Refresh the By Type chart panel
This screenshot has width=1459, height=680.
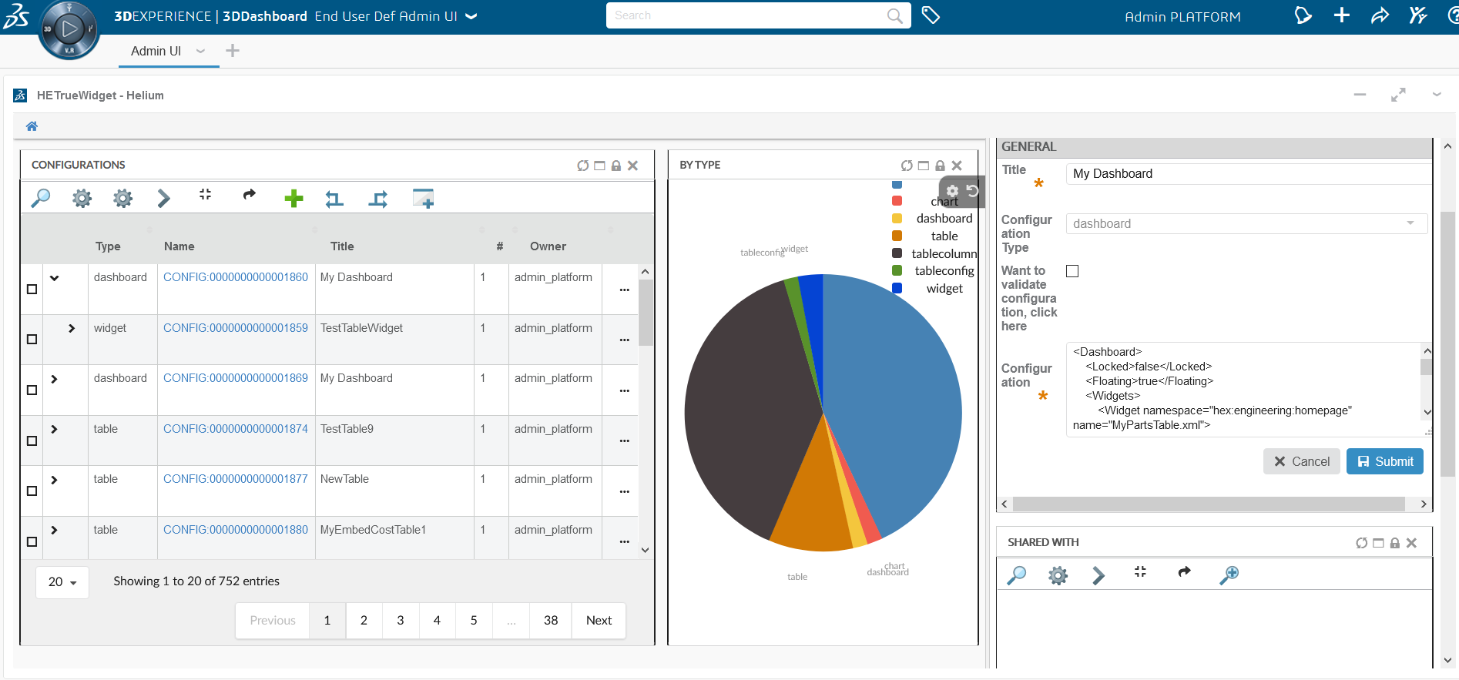(907, 166)
